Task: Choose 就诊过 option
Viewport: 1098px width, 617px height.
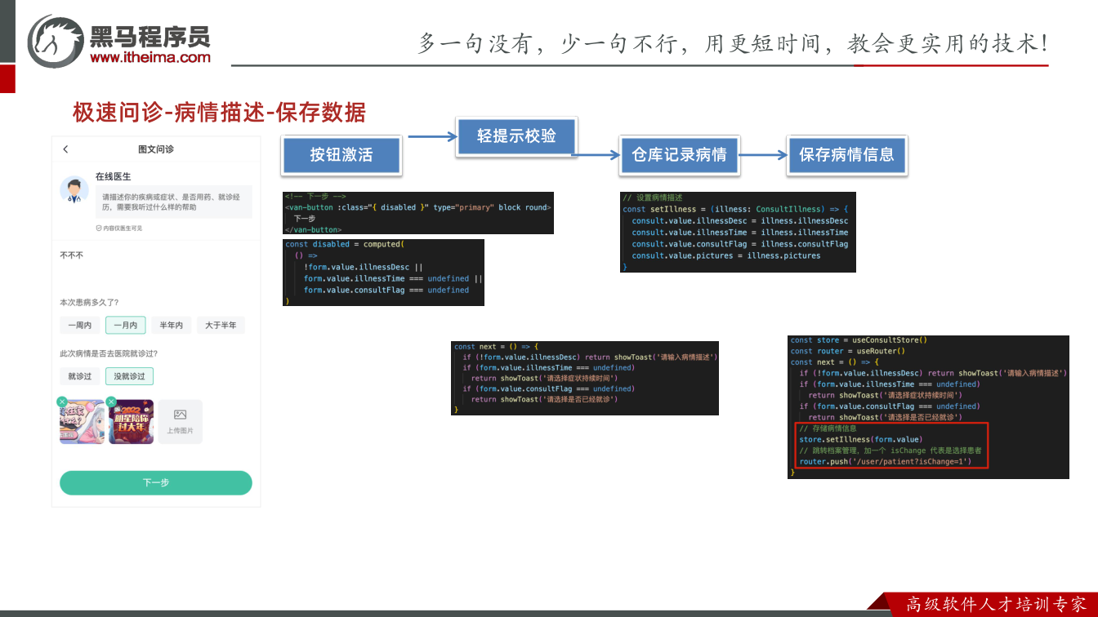Action: [x=80, y=376]
